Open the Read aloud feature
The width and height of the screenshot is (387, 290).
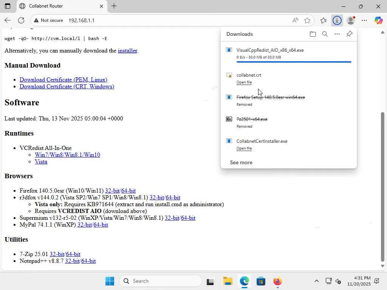pyautogui.click(x=295, y=20)
